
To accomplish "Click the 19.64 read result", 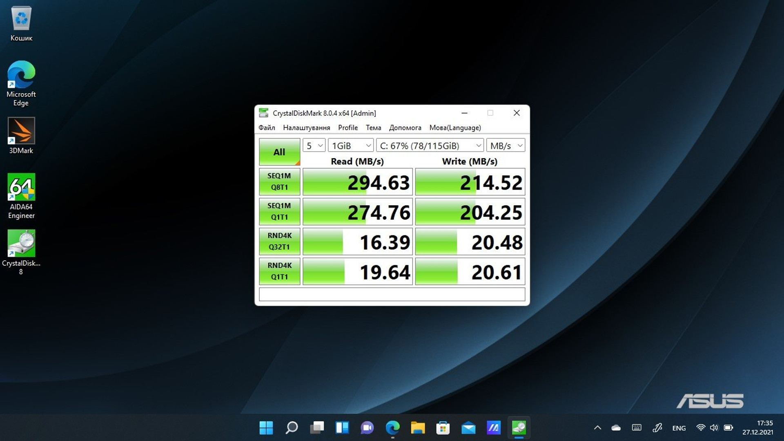I will point(358,271).
